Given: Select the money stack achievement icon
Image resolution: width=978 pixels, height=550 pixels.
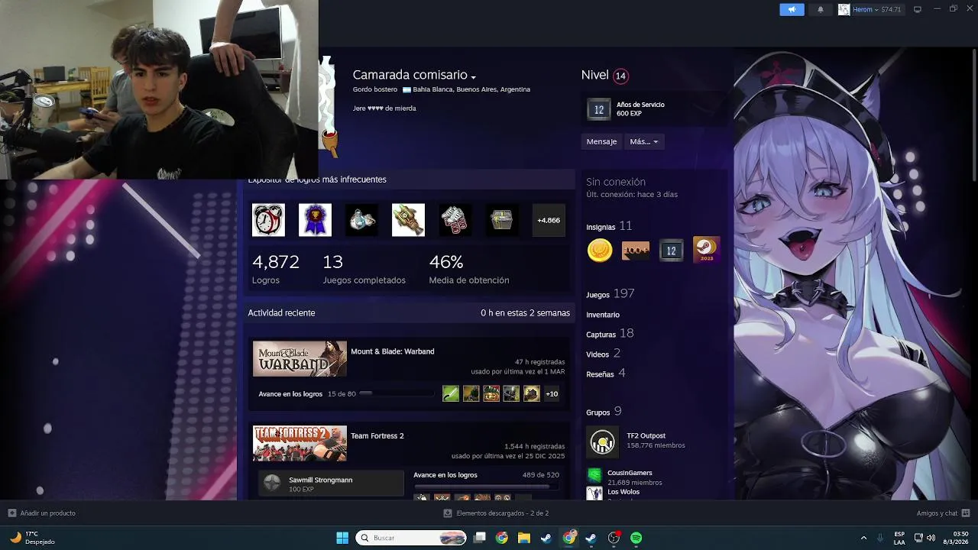Looking at the screenshot, I should 455,220.
